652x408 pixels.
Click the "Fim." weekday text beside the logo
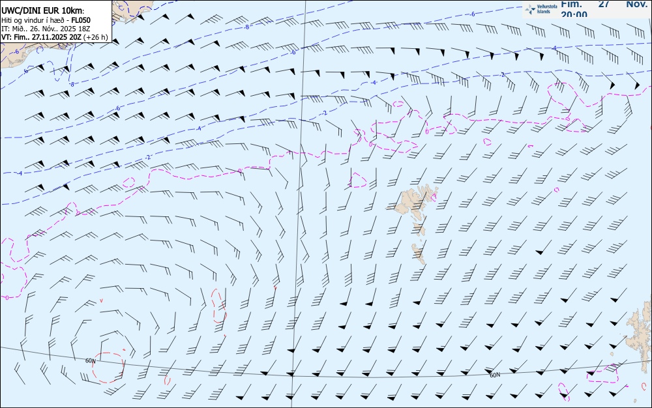(x=571, y=4)
